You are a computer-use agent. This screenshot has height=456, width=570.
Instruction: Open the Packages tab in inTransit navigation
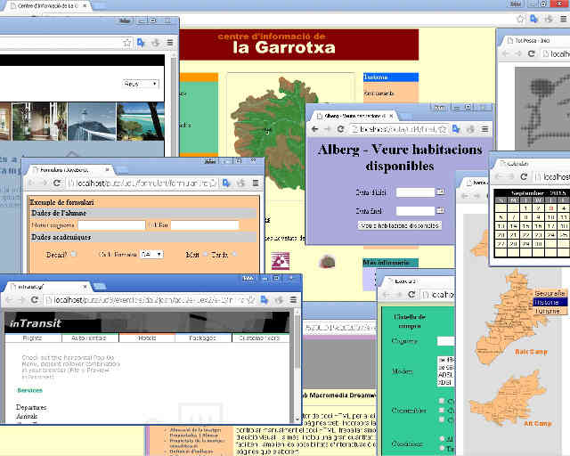203,338
